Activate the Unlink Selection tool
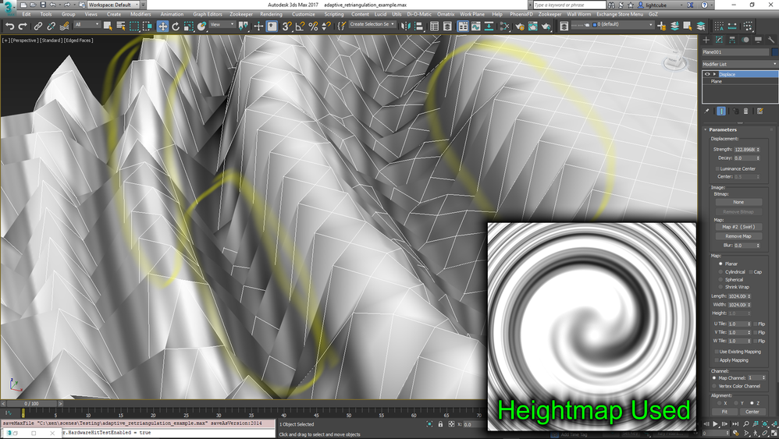This screenshot has height=439, width=779. coord(51,27)
